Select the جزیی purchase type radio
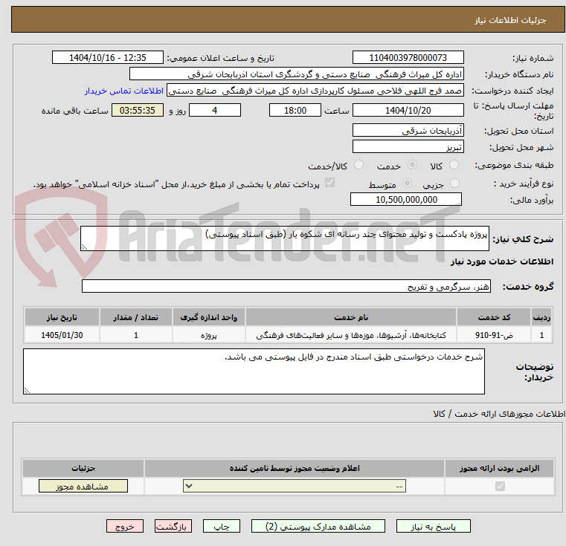Image resolution: width=566 pixels, height=546 pixels. [455, 183]
